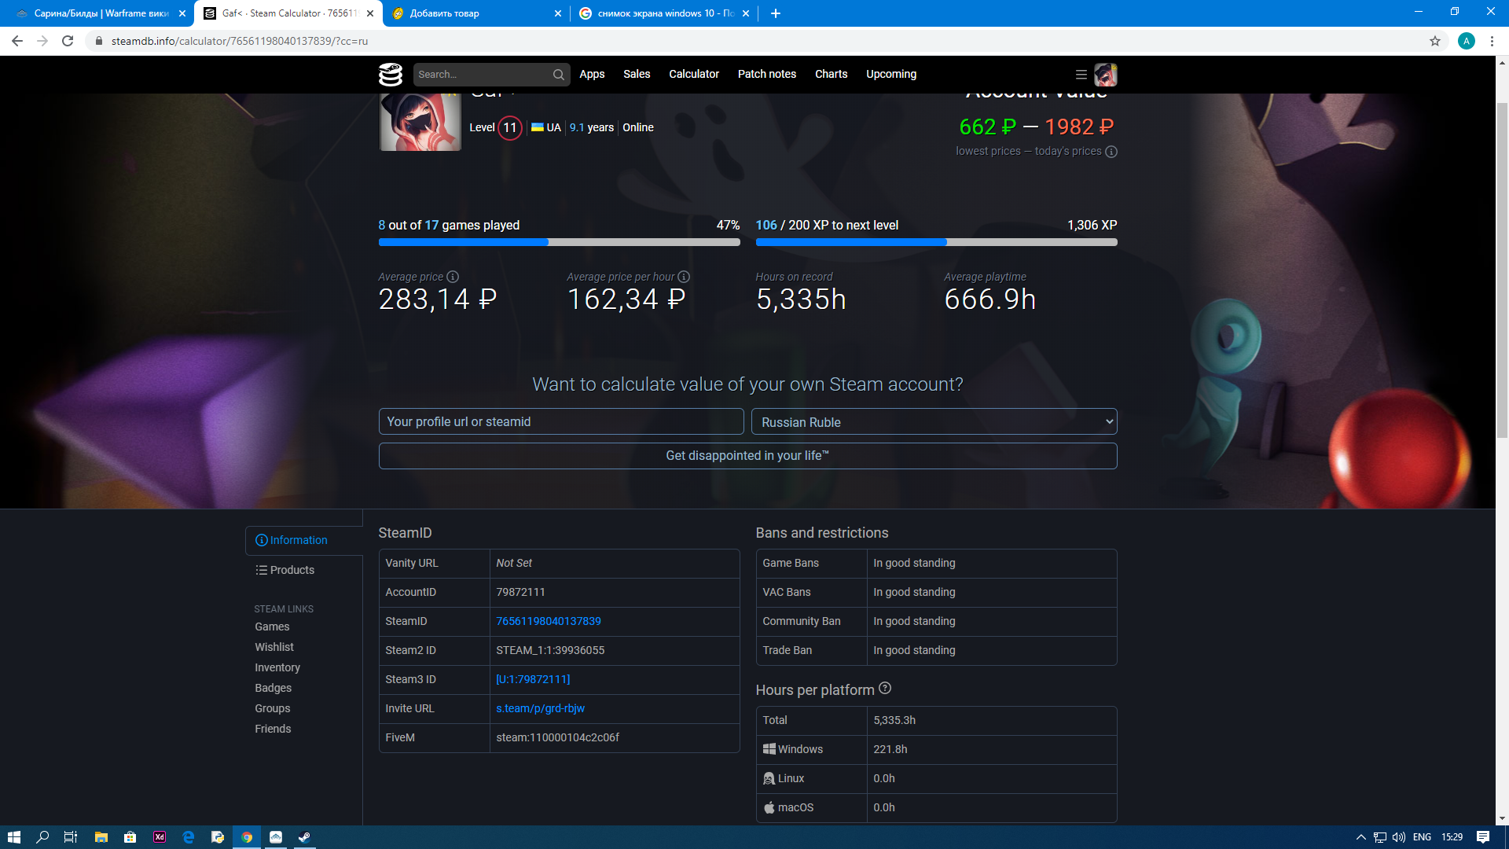Click the ENG language indicator
The height and width of the screenshot is (849, 1509).
1422,837
